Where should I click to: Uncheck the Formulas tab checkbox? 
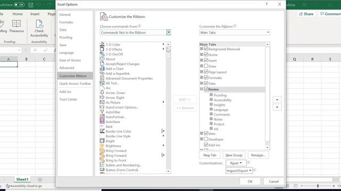(206, 77)
